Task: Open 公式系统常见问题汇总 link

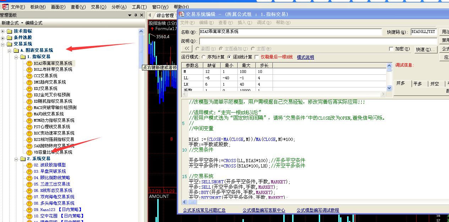Action: click(x=204, y=210)
